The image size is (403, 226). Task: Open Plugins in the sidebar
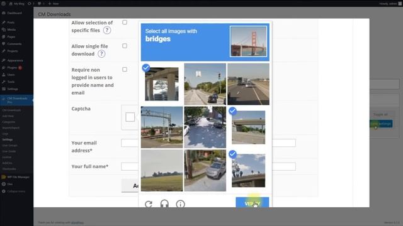tap(12, 68)
